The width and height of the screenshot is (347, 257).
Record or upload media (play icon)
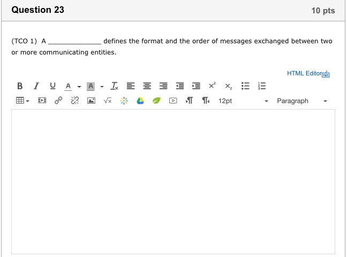pos(173,100)
